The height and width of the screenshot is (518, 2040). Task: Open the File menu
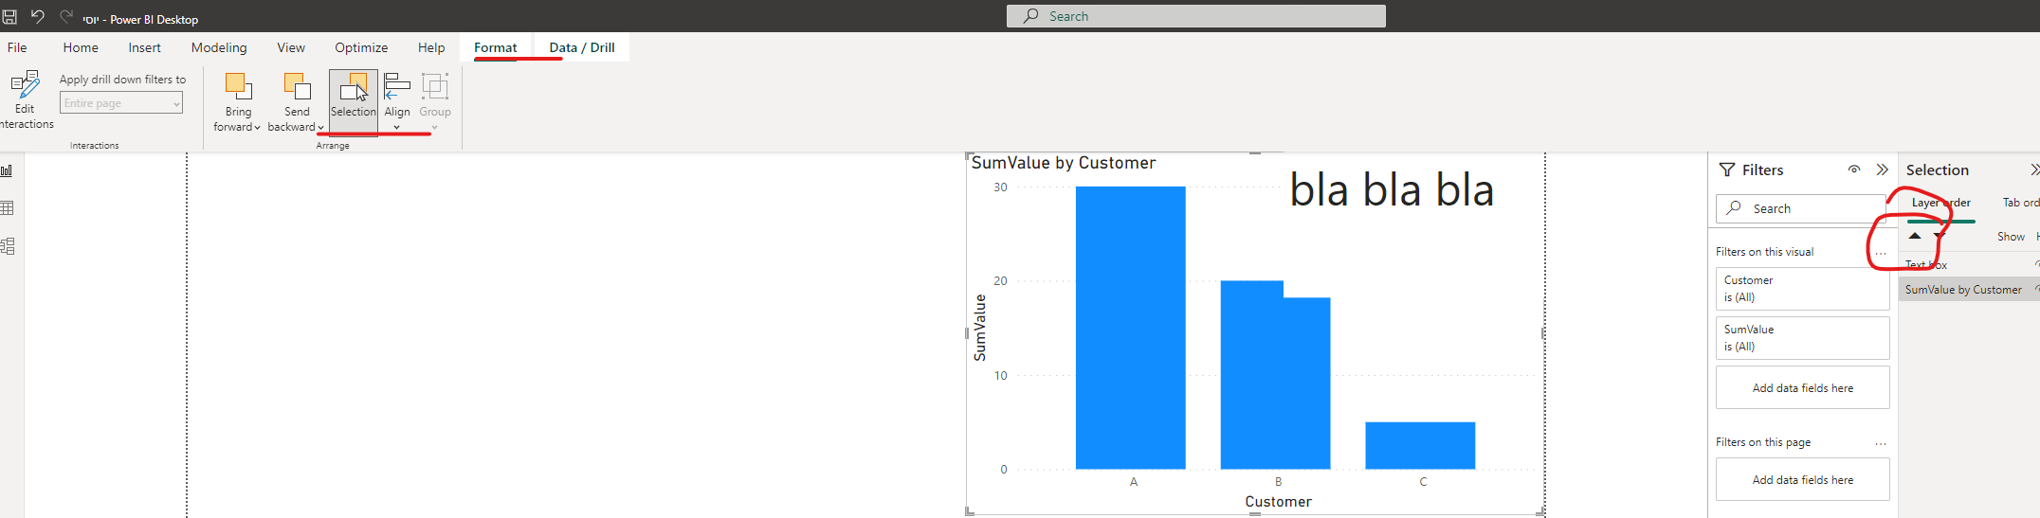[17, 47]
